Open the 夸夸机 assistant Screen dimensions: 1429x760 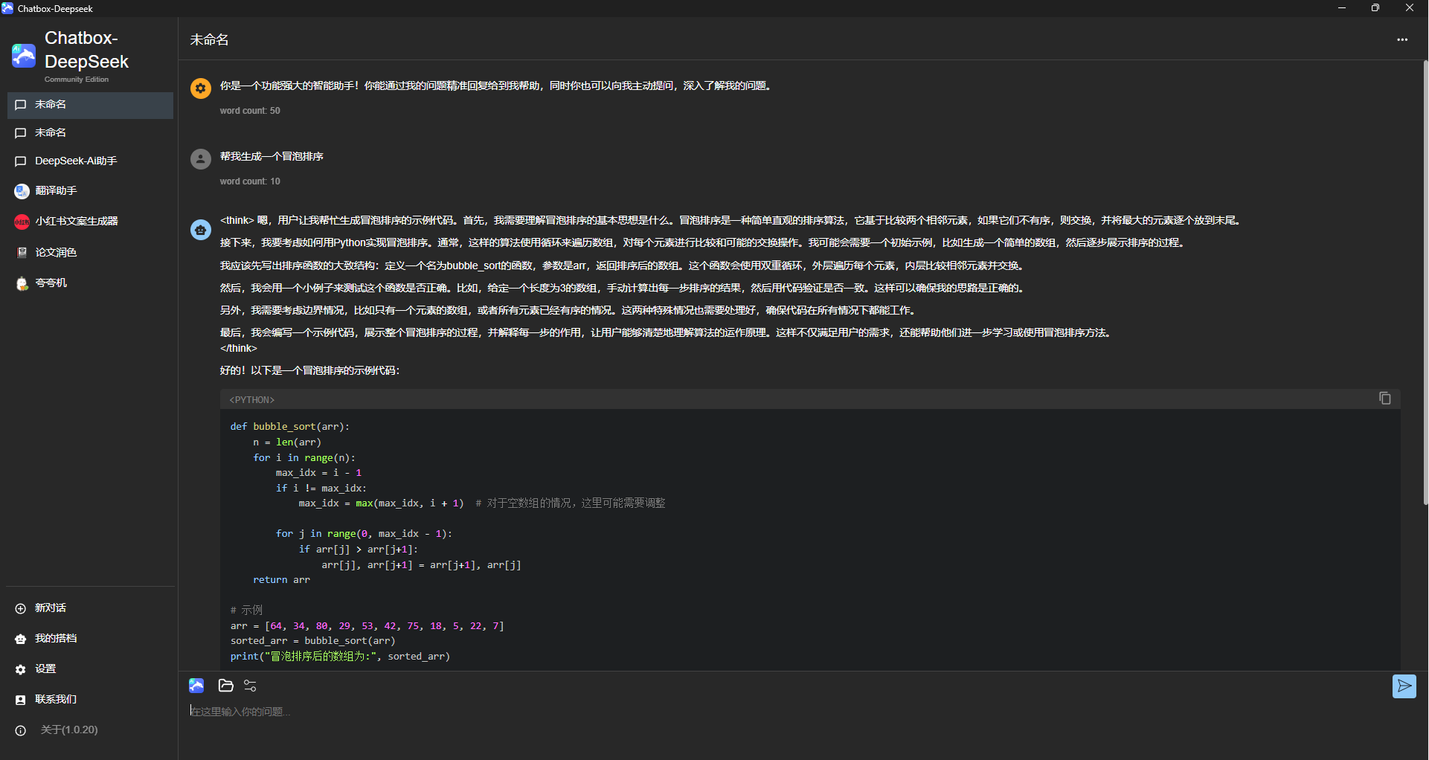(90, 283)
